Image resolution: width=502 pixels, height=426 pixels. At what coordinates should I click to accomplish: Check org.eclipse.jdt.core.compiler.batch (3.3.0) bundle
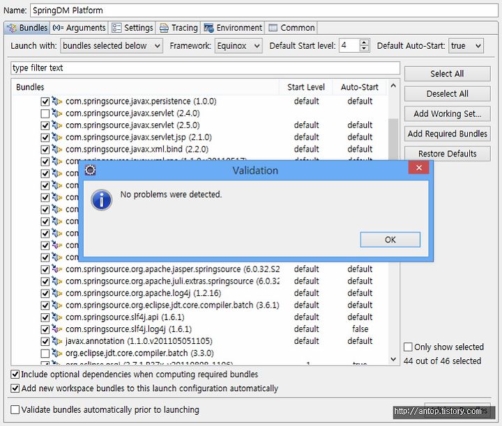[45, 354]
